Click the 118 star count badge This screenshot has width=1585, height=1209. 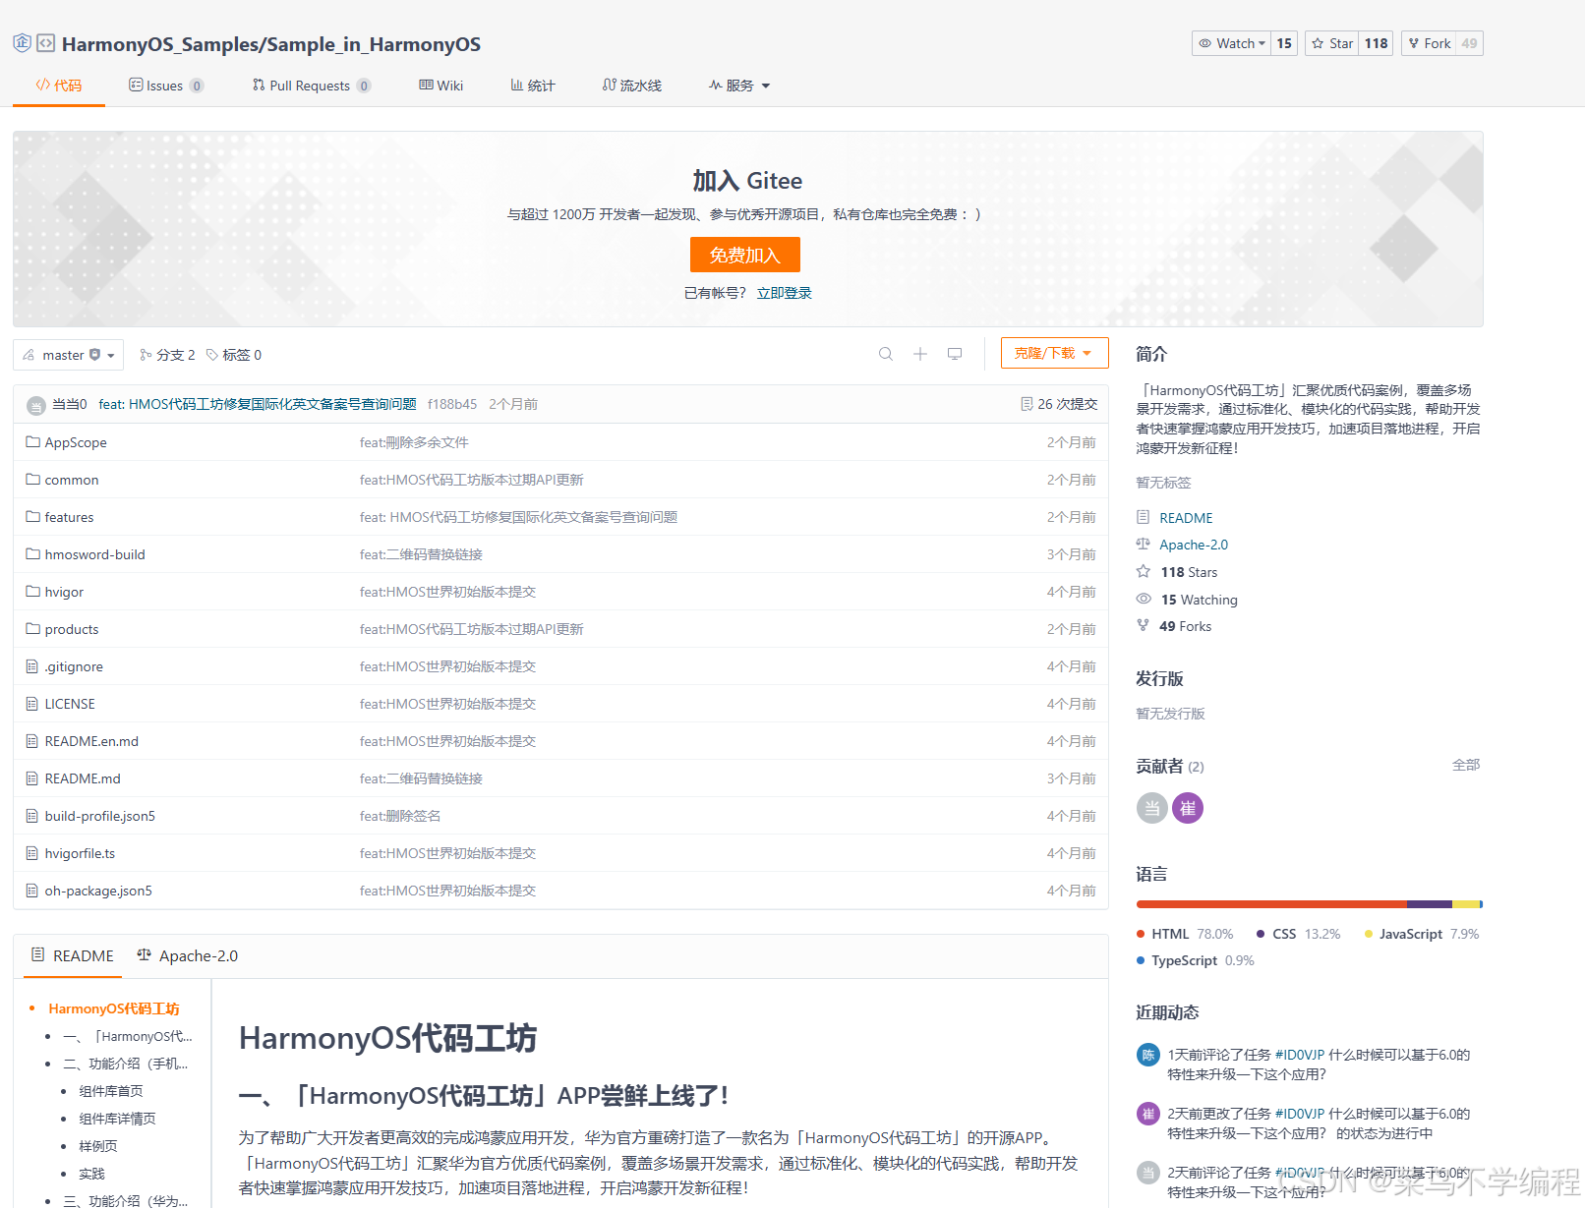[1377, 43]
